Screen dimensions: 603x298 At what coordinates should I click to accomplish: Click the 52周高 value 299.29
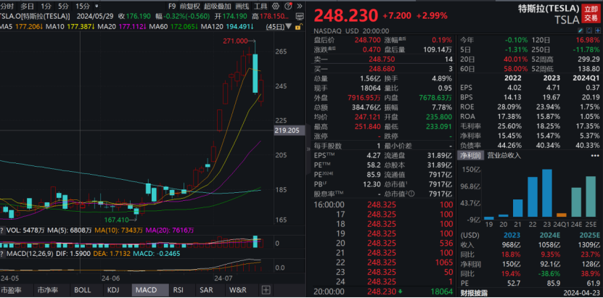tap(588, 59)
